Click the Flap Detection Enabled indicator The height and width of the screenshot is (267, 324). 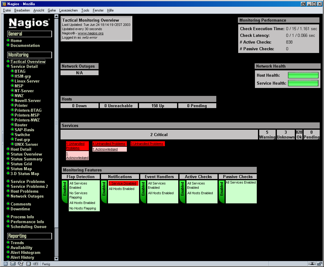tap(65, 191)
